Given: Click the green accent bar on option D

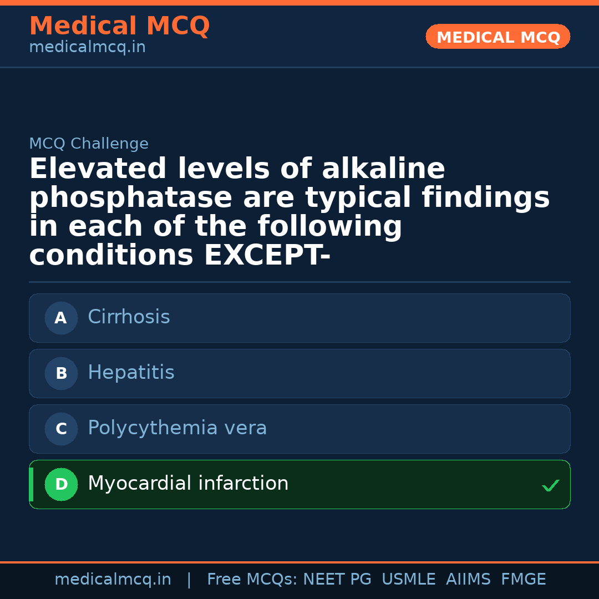Looking at the screenshot, I should click(31, 484).
